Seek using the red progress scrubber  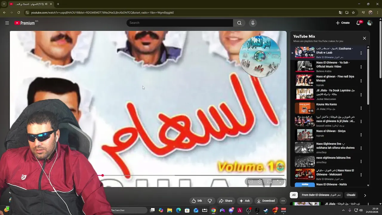point(102,175)
